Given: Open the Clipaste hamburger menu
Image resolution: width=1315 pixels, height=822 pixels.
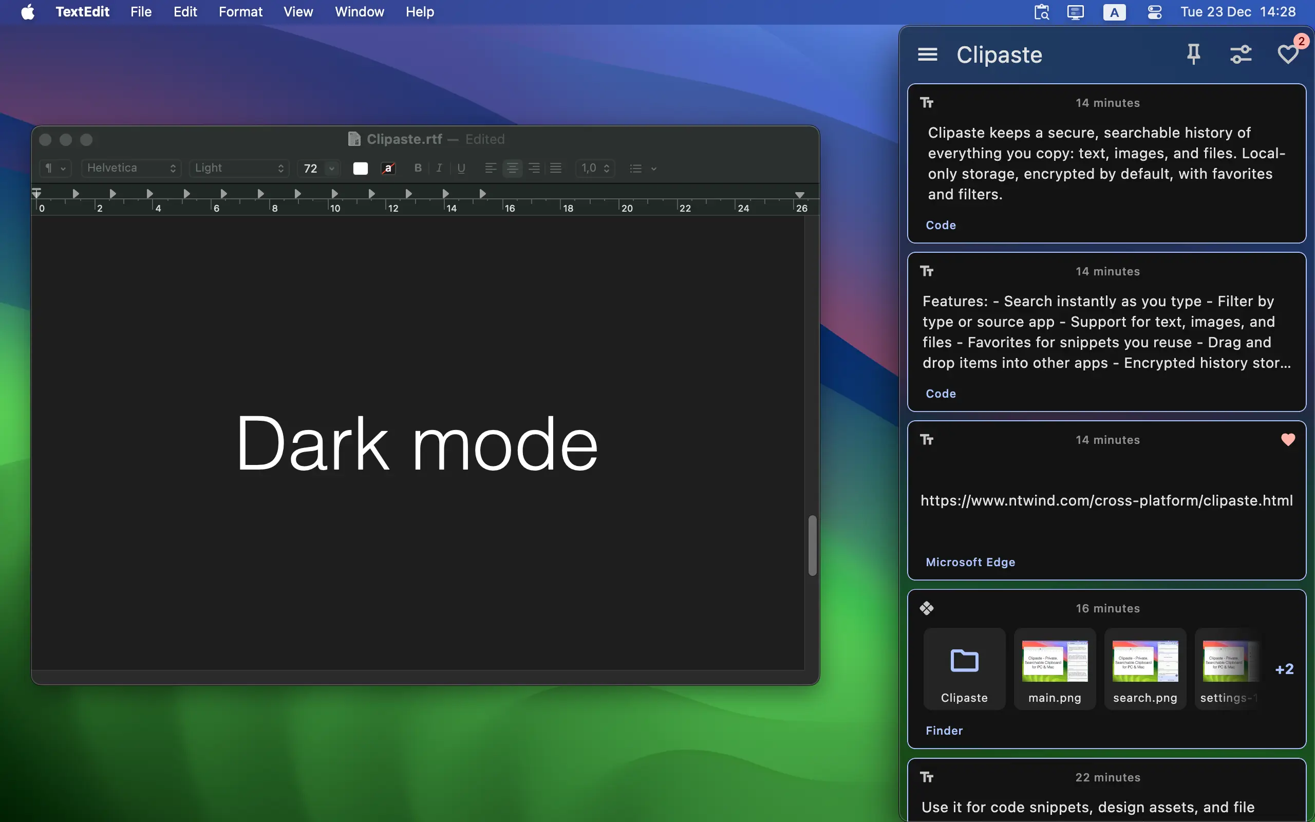Looking at the screenshot, I should coord(927,54).
